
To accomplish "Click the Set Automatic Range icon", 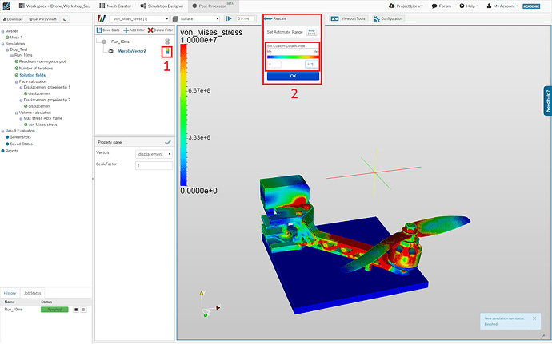I will [x=311, y=31].
